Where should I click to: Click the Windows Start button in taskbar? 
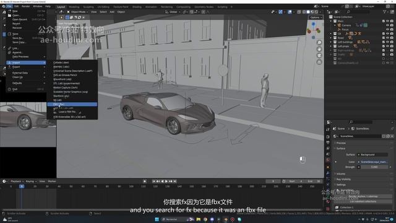(157, 219)
